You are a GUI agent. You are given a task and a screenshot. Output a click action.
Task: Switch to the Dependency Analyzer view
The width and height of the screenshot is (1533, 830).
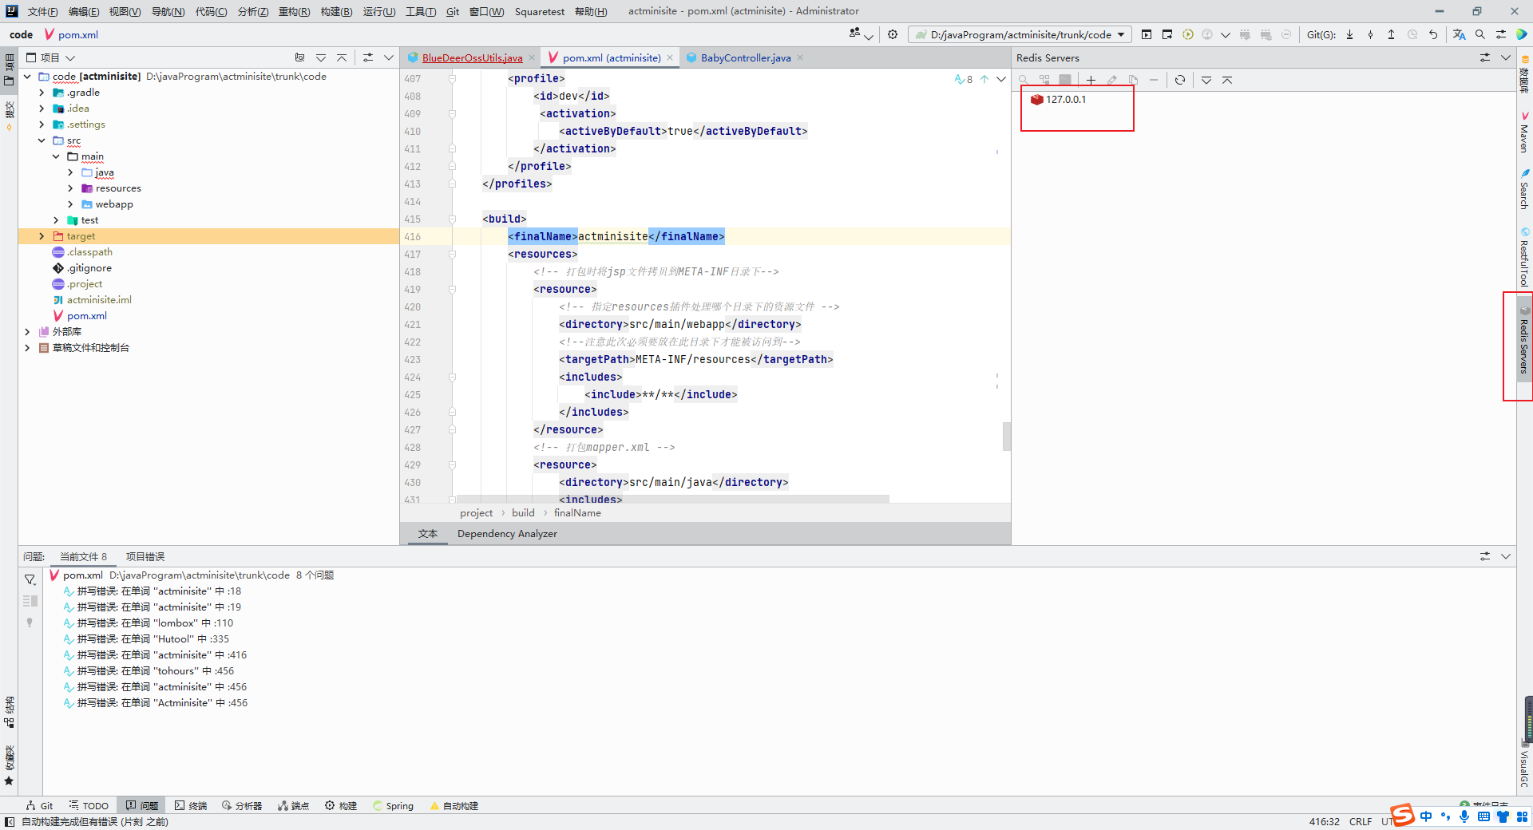coord(507,534)
